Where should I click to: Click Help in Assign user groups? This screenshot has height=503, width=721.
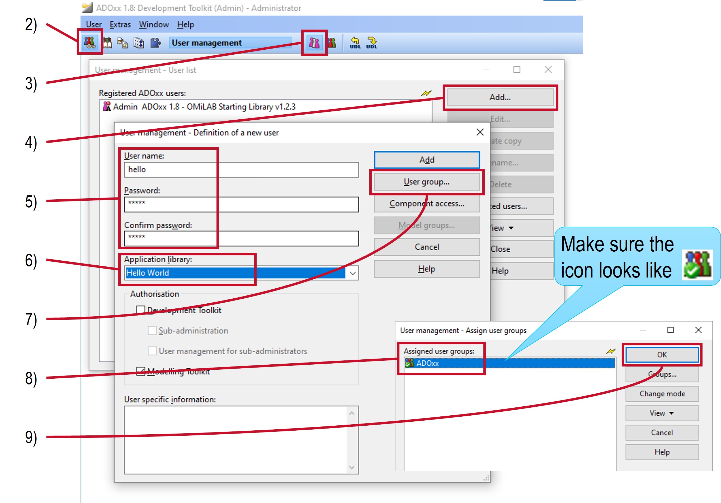(x=662, y=452)
